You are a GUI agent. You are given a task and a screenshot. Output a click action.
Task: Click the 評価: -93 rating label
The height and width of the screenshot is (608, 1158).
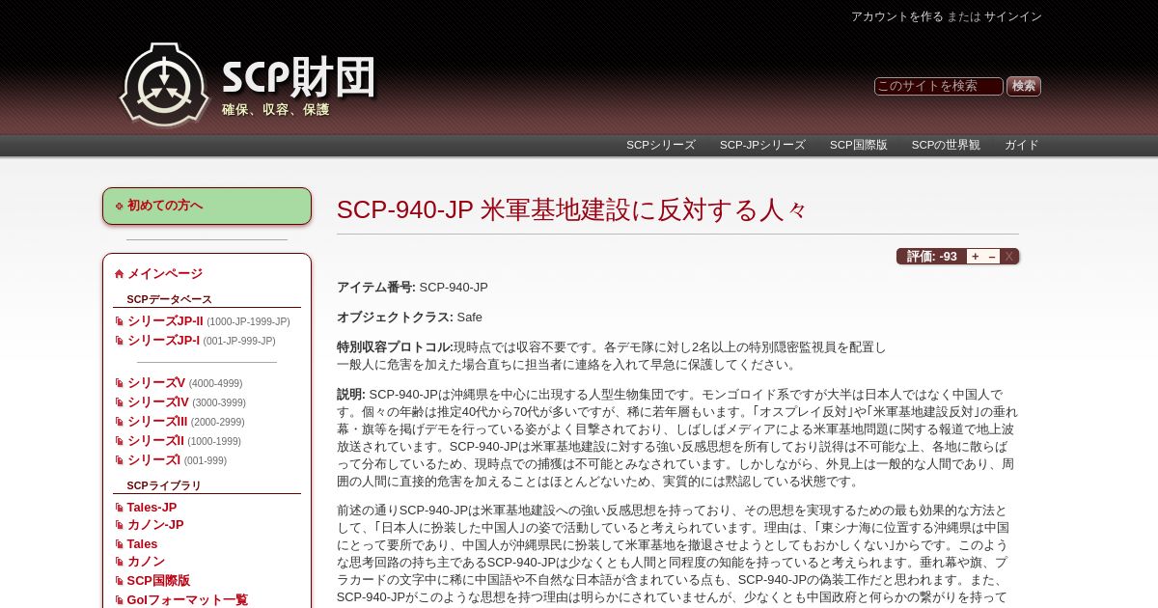click(x=931, y=257)
